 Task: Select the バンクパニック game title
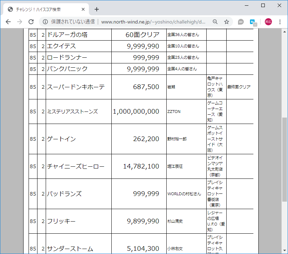(67, 69)
